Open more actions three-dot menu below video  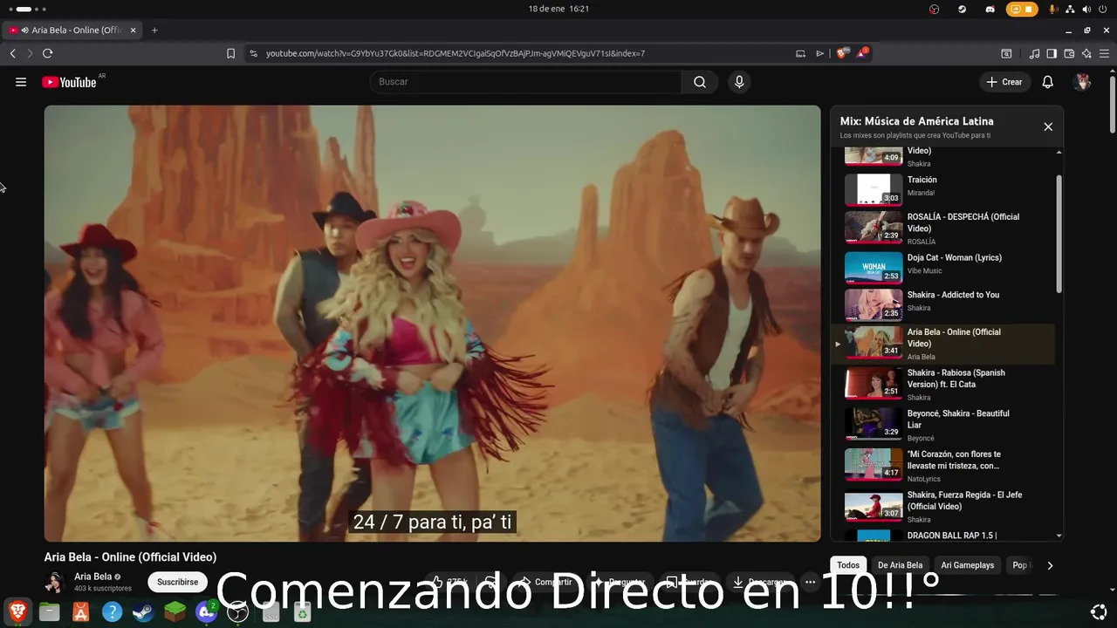pos(810,582)
